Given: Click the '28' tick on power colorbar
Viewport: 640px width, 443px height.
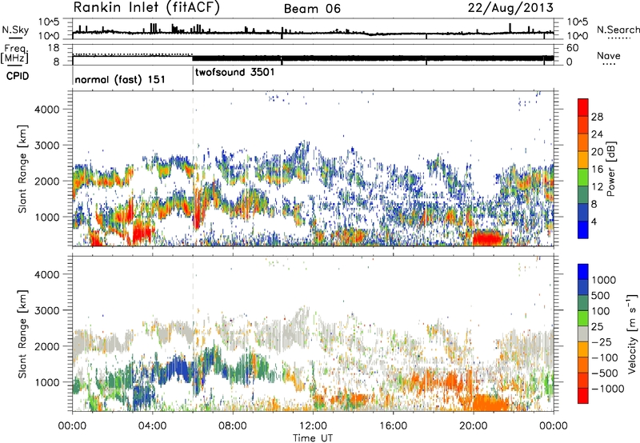Looking at the screenshot, I should [x=597, y=117].
